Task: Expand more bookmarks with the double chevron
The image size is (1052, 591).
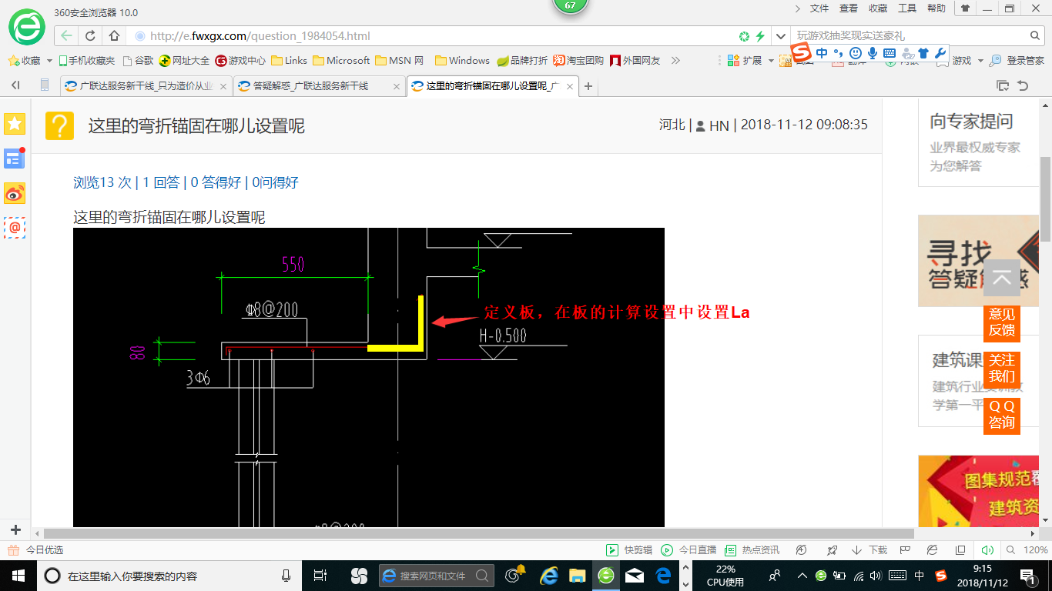Action: 675,60
